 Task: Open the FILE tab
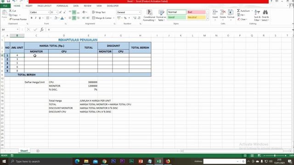pos(5,6)
